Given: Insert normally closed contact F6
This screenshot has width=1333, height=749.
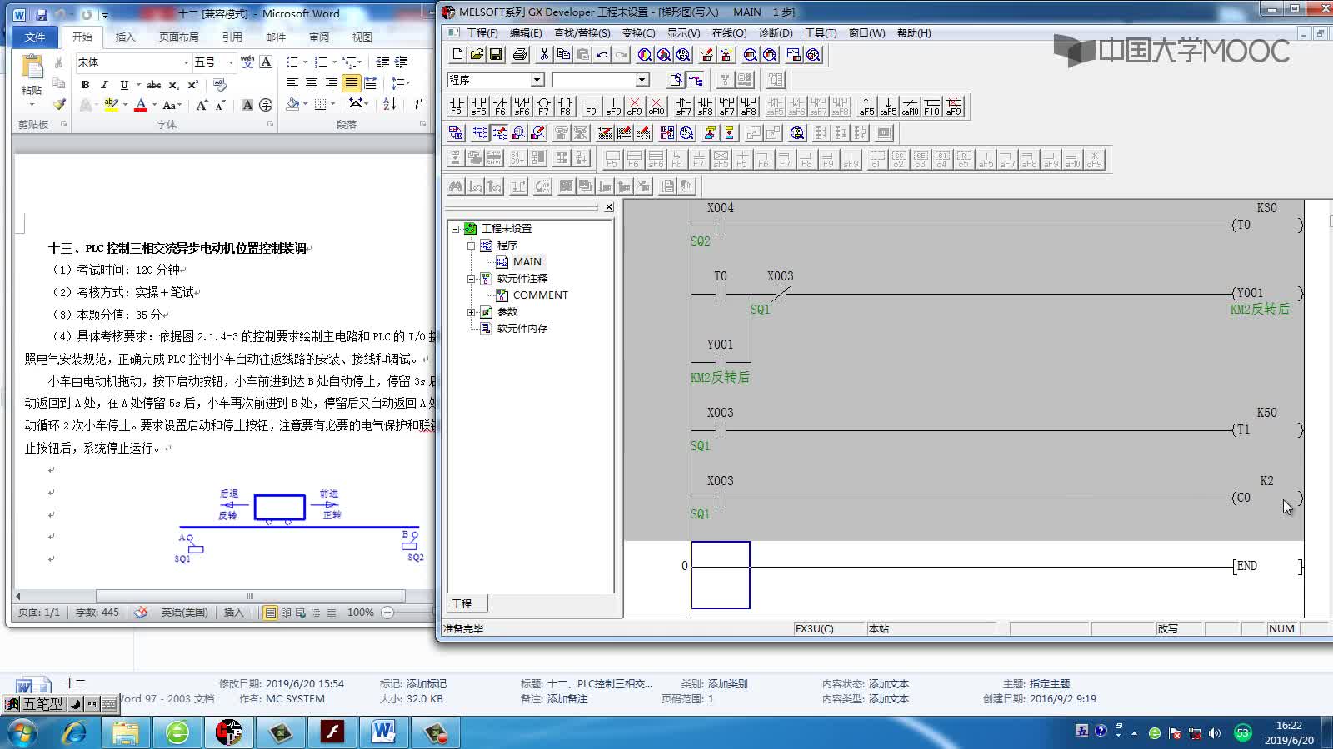Looking at the screenshot, I should tap(500, 107).
